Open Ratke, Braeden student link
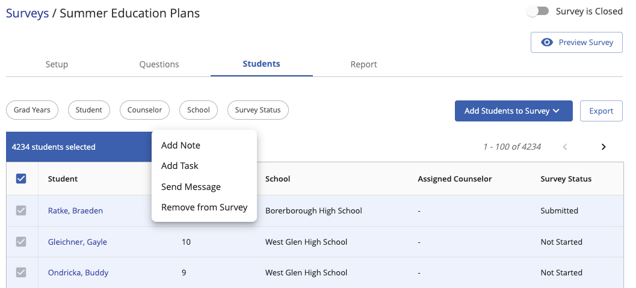The height and width of the screenshot is (288, 636). click(75, 210)
